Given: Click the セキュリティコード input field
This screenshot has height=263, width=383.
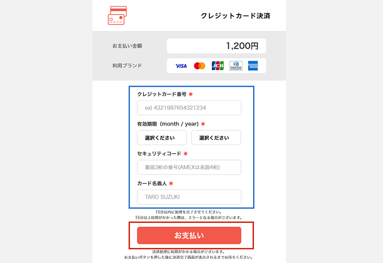Looking at the screenshot, I should click(189, 167).
